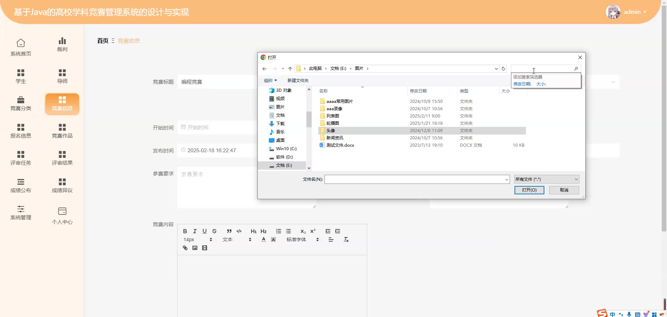Open the recent locations dropdown arrow
The image size is (667, 317).
(x=283, y=69)
